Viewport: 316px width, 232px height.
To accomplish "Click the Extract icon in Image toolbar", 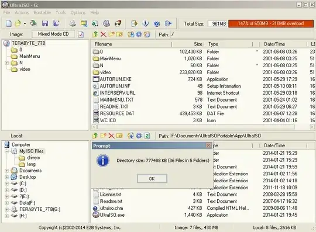I will [x=131, y=34].
